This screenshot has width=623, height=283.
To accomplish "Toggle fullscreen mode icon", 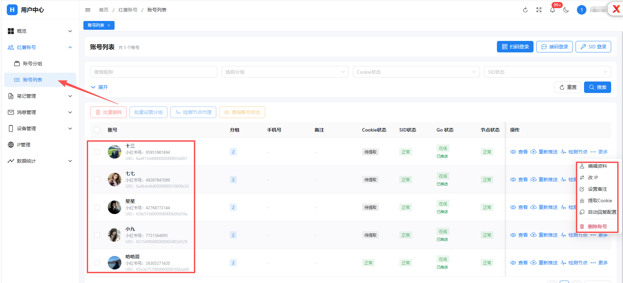I will 539,10.
